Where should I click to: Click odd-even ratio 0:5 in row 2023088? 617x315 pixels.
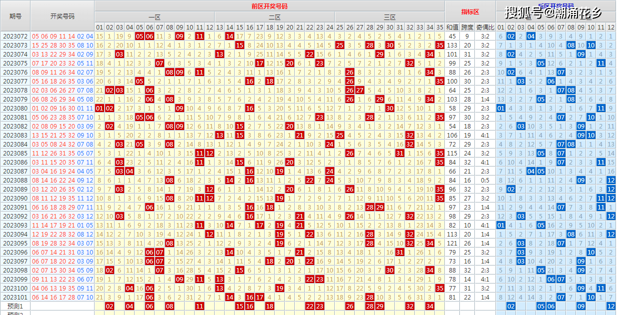pos(485,180)
